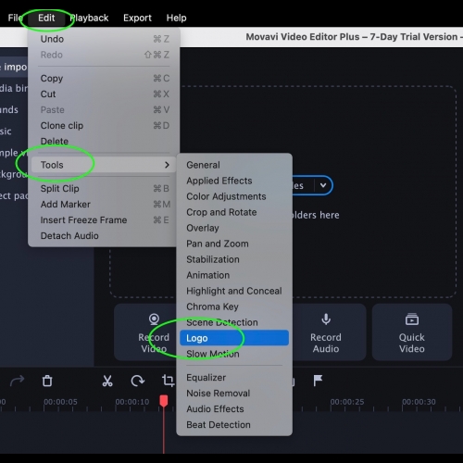Screen dimensions: 463x463
Task: Click the 00:00:25 timeline ruler mark
Action: 347,402
